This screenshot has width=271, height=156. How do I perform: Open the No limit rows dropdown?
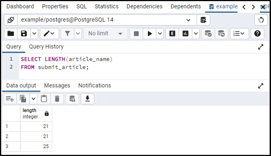pyautogui.click(x=105, y=33)
